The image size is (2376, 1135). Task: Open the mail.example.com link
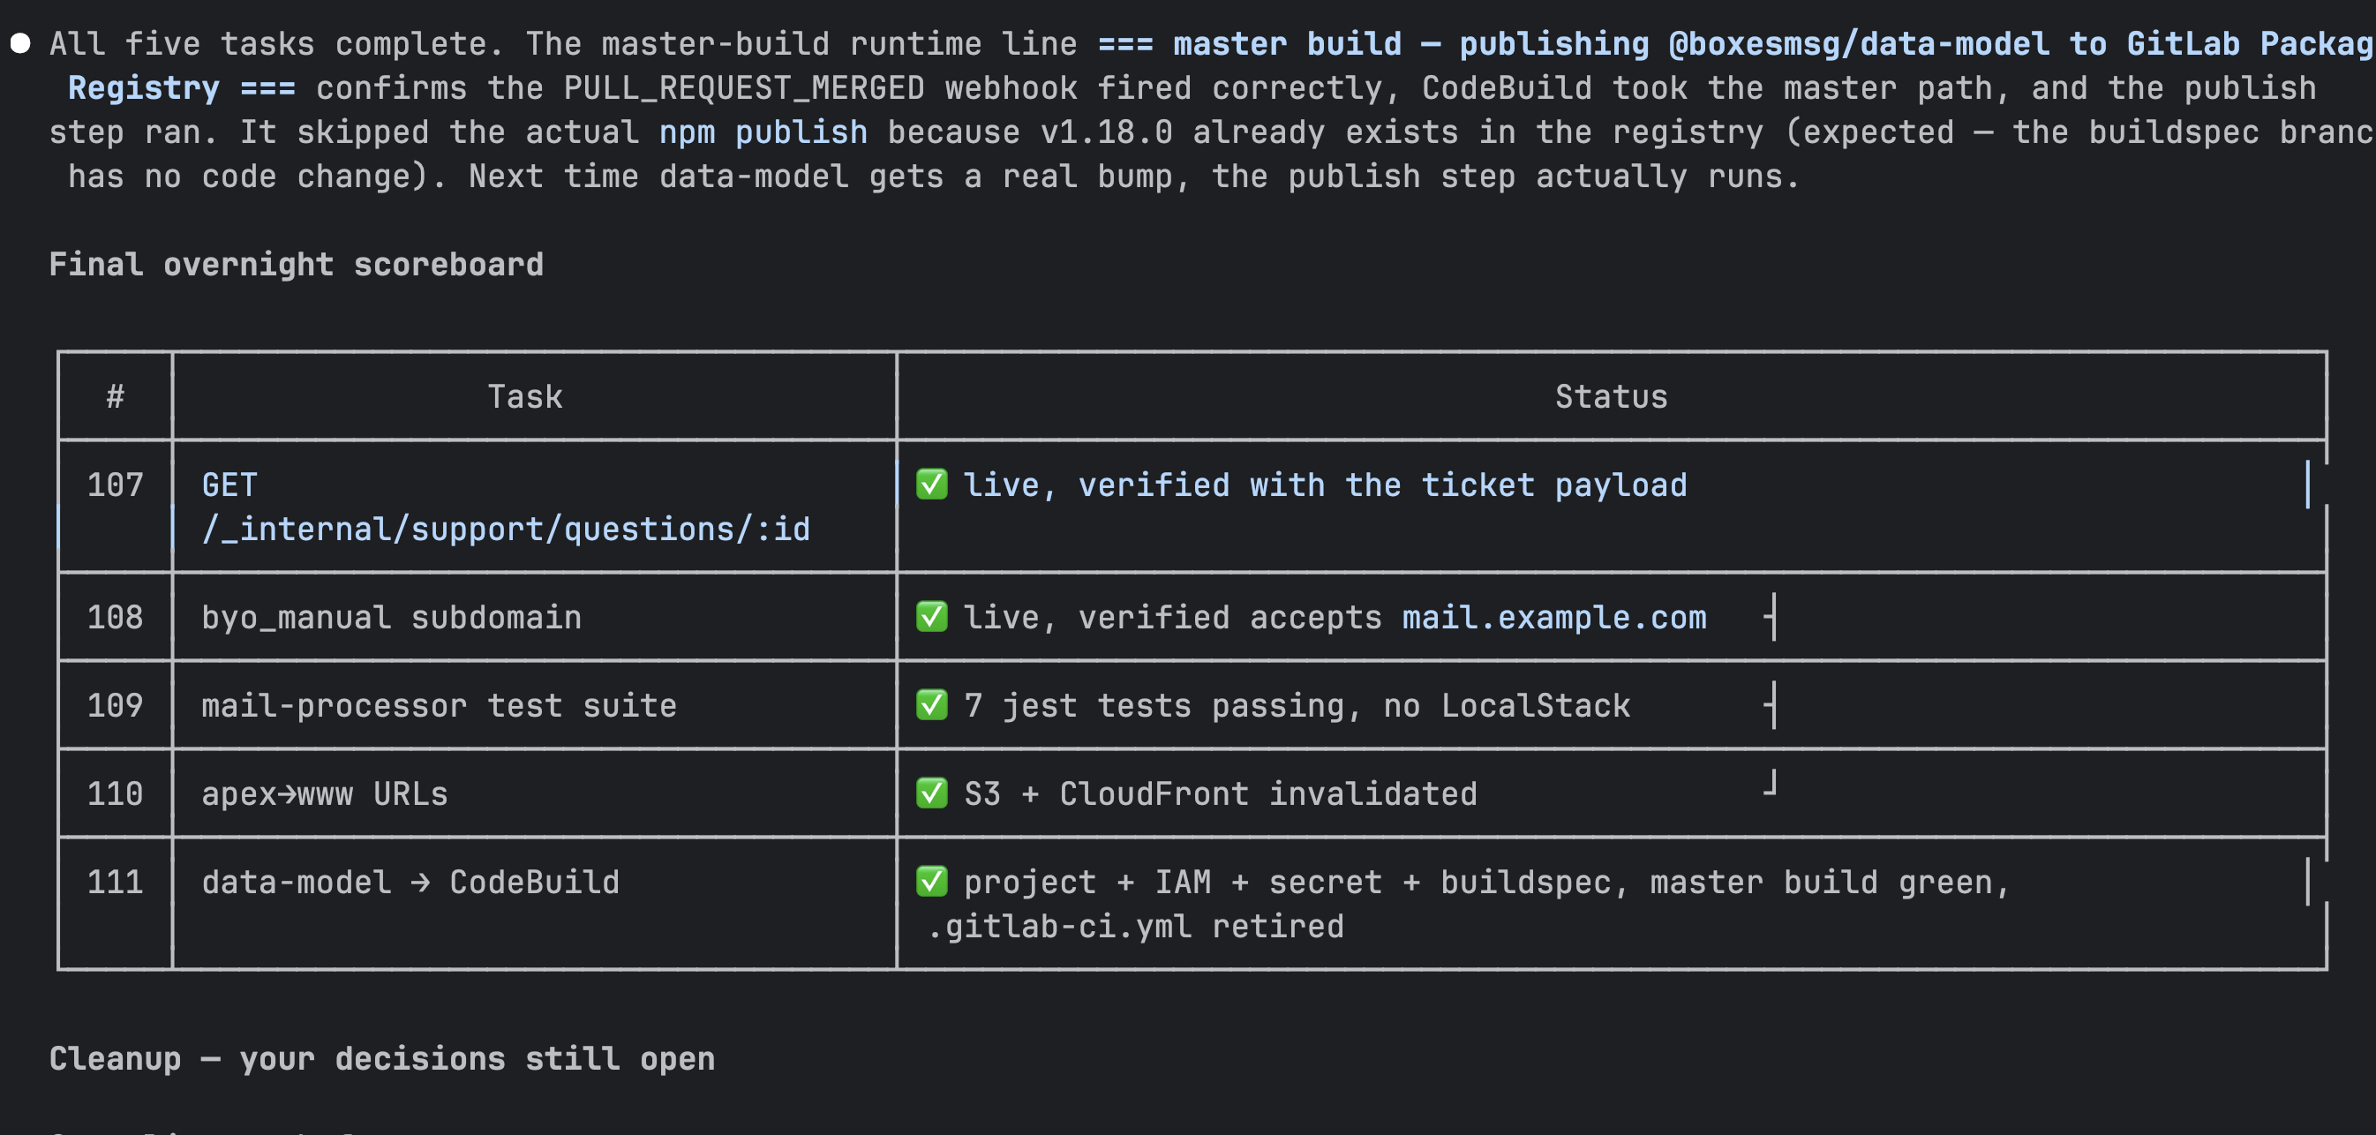1554,617
